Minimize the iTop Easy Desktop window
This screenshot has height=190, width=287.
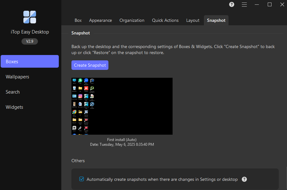[257, 4]
